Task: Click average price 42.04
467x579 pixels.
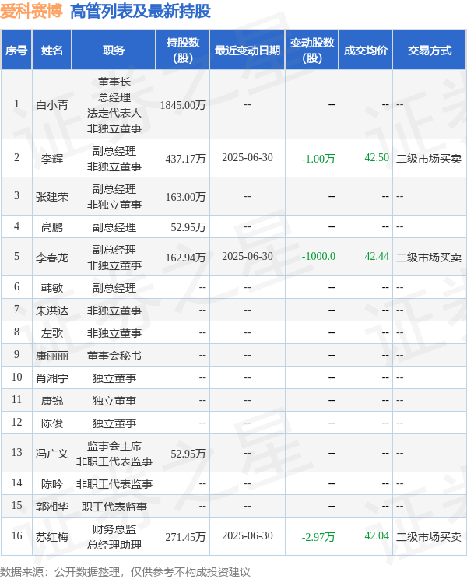Action: pos(377,535)
